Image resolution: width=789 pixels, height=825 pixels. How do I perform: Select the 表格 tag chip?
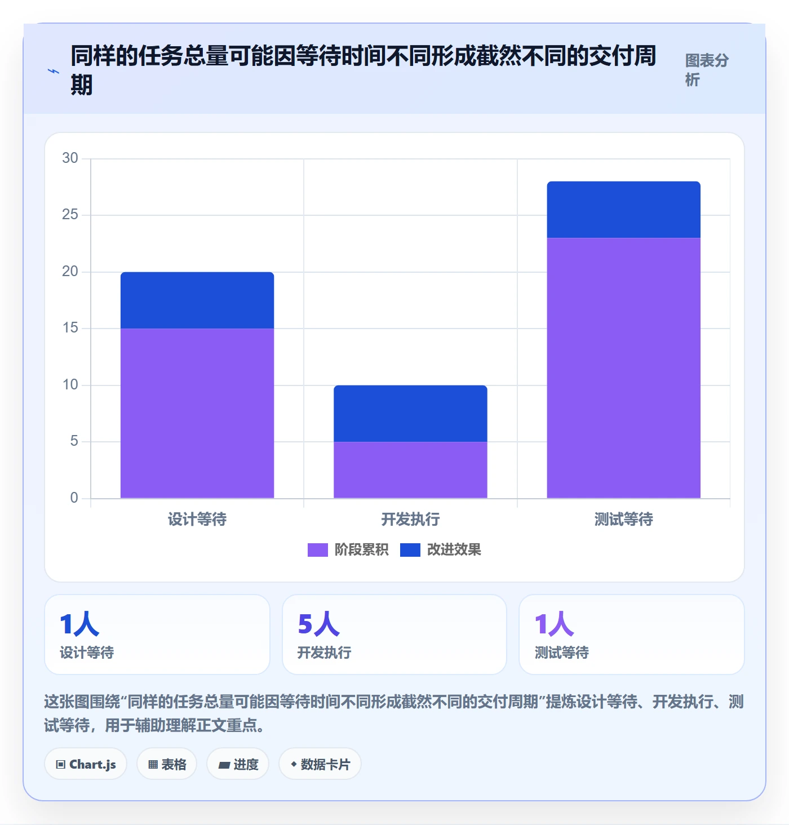click(167, 764)
